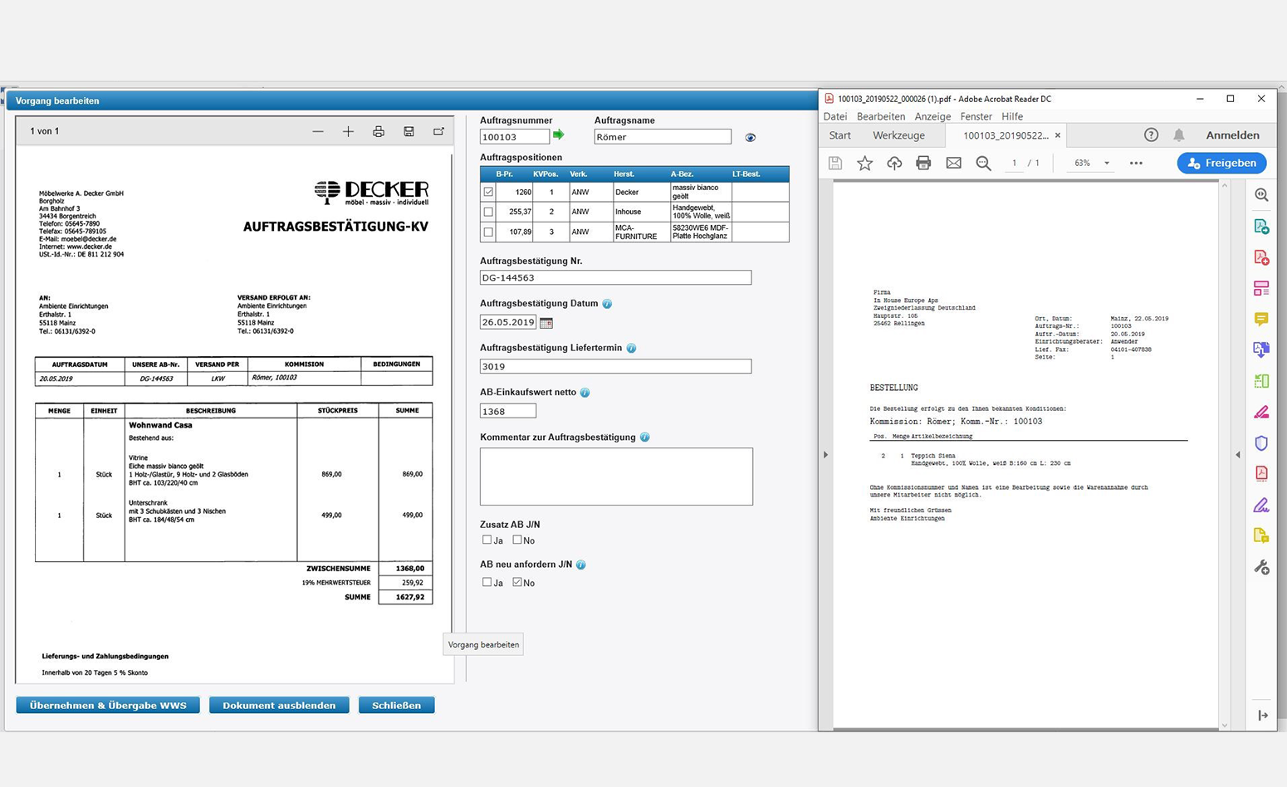
Task: Send PDF by email envelope icon
Action: click(953, 164)
